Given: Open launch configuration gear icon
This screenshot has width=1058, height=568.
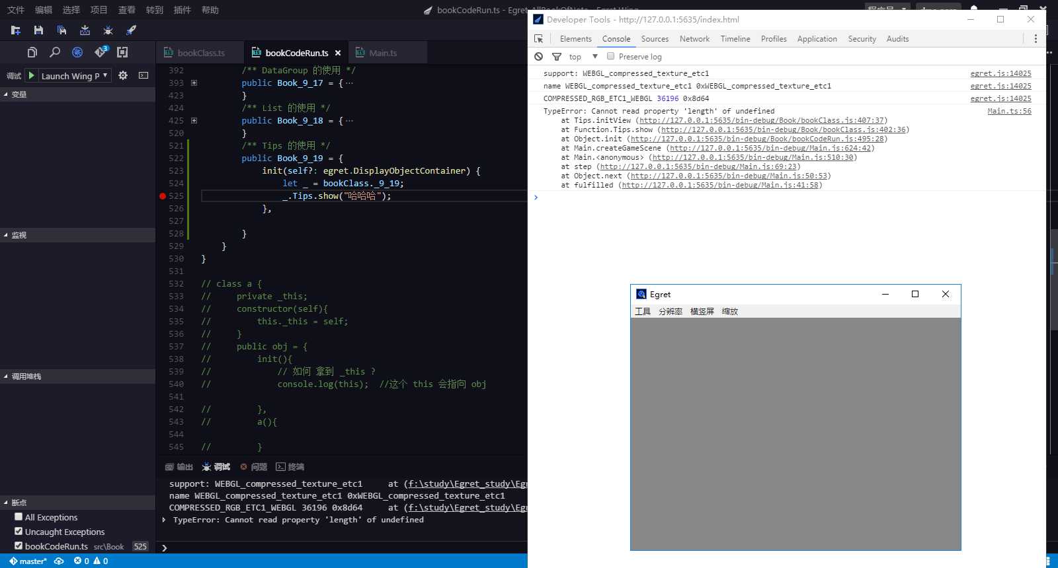Looking at the screenshot, I should [x=123, y=75].
